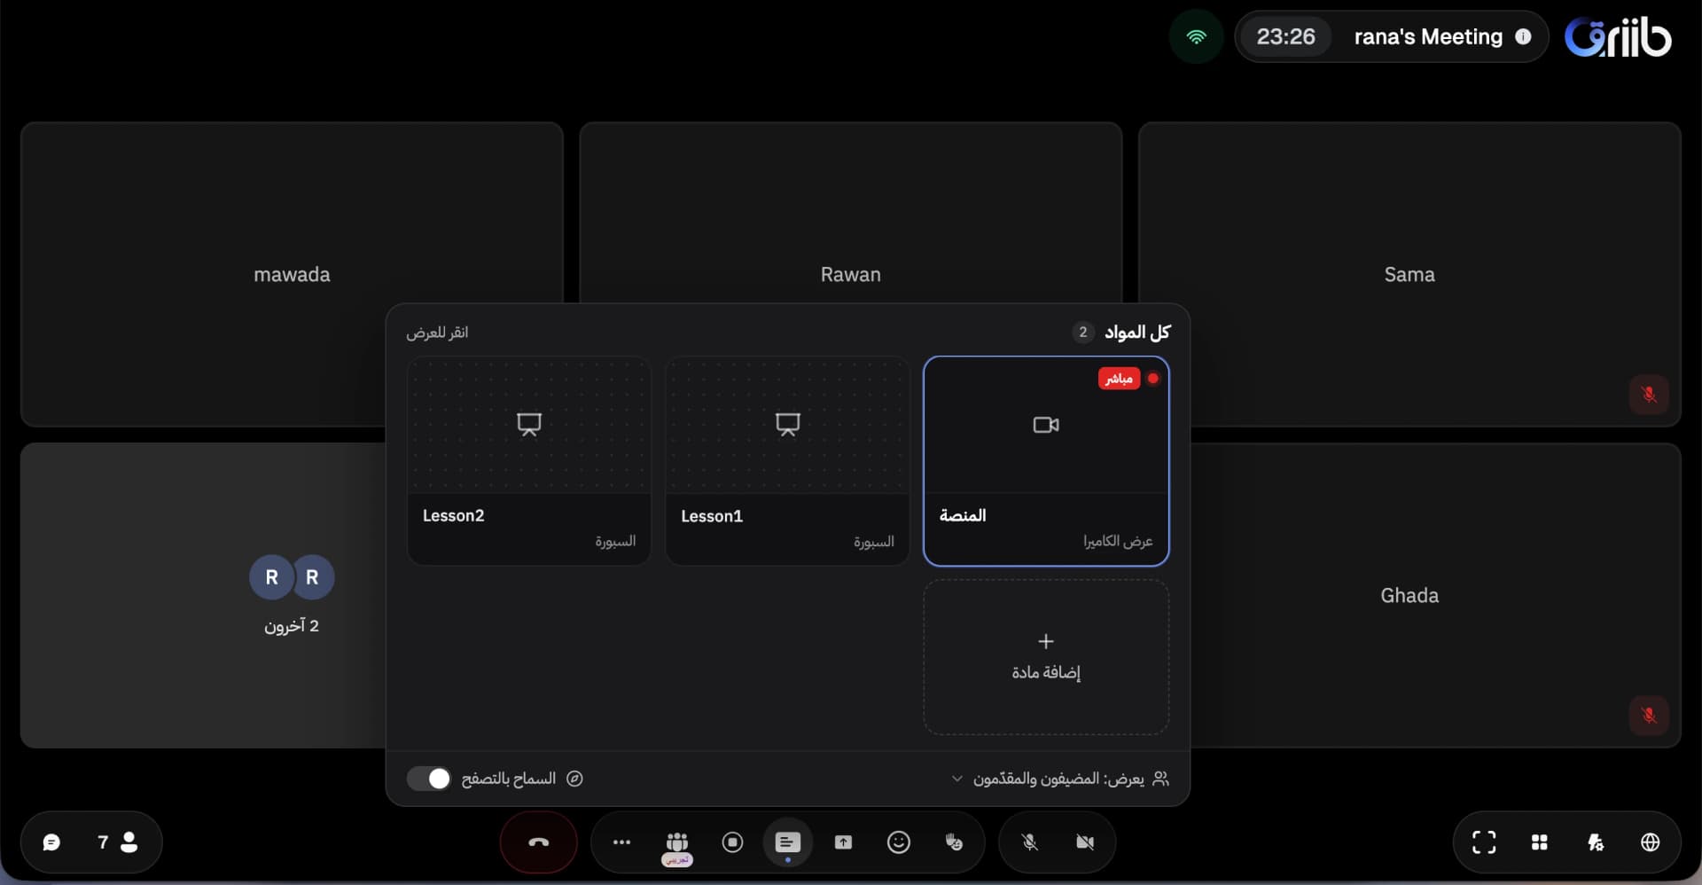This screenshot has width=1702, height=885.
Task: Click the rana's Meeting title
Action: [1428, 36]
